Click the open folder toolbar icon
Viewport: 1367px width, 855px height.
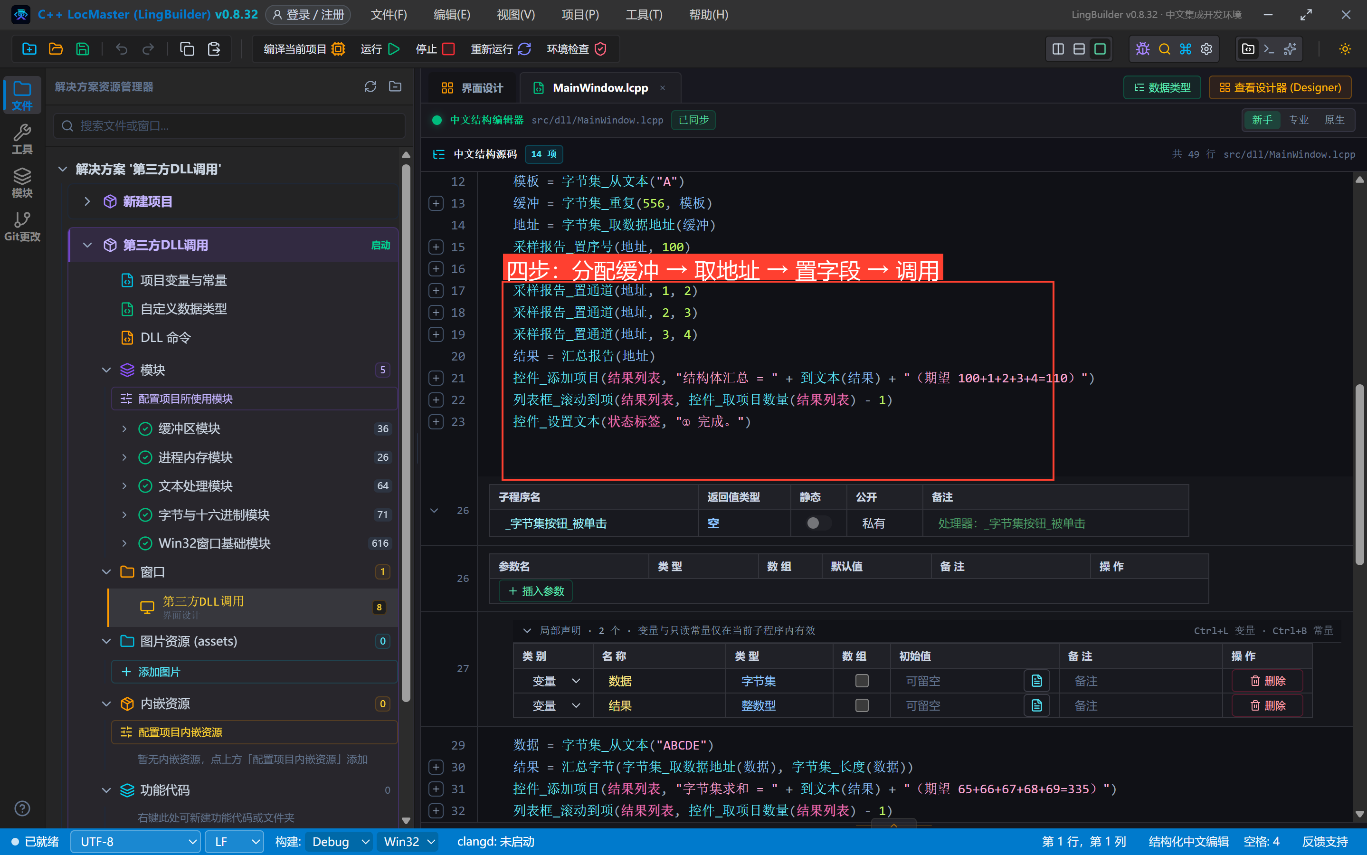point(56,49)
